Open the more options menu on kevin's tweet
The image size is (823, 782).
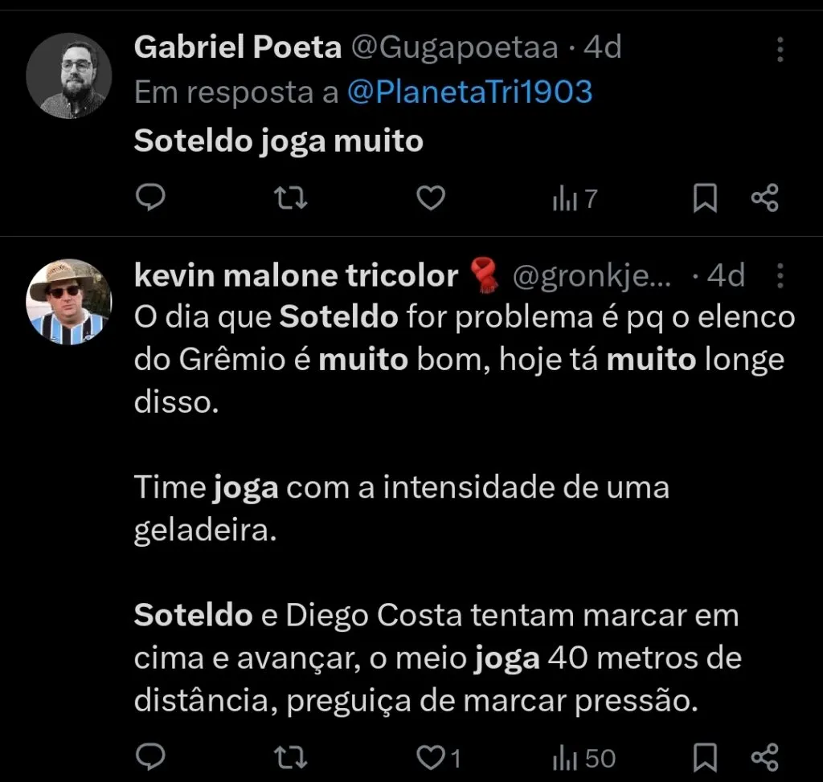[779, 277]
